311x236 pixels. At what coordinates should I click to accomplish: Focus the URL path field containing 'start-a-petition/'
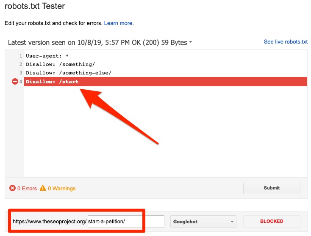pos(125,221)
